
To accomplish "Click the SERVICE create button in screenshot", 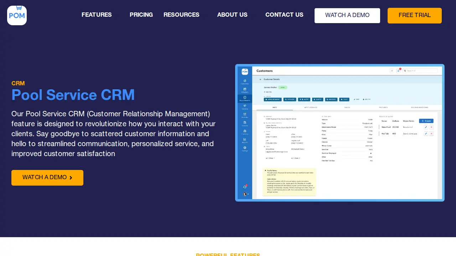I will pyautogui.click(x=290, y=100).
